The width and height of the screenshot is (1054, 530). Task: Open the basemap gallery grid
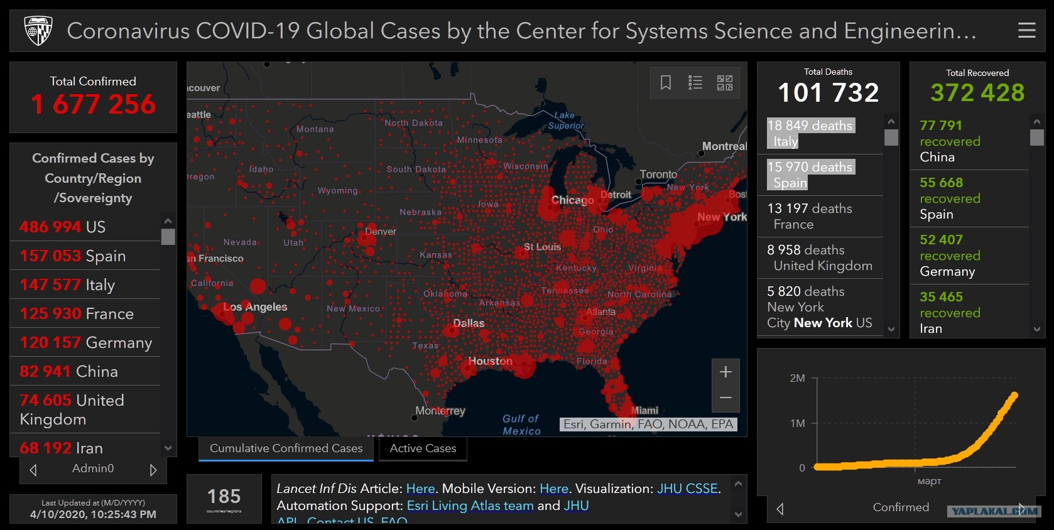click(x=725, y=82)
